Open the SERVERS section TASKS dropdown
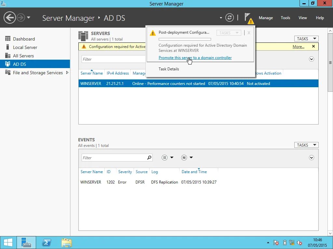333x249 pixels. tap(306, 39)
